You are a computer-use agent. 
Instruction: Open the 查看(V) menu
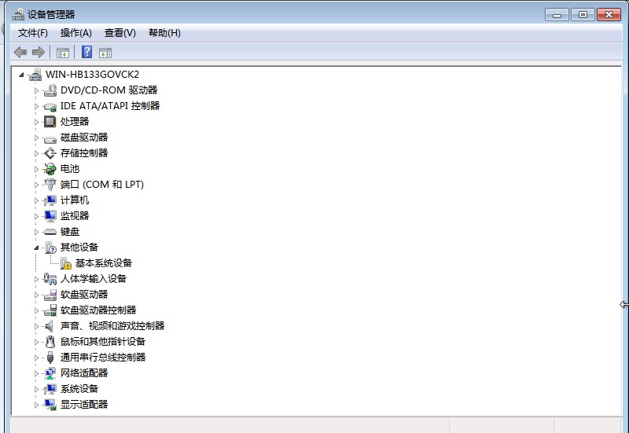(120, 33)
